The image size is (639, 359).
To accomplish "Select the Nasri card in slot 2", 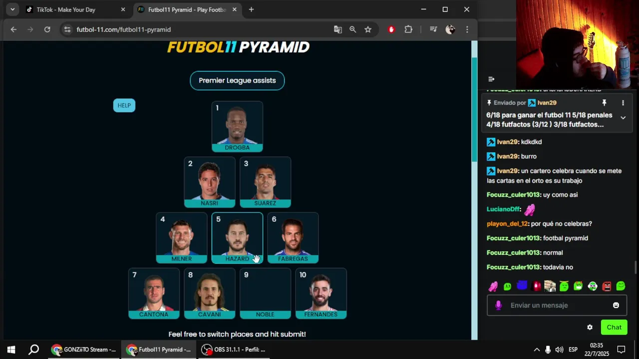I will [x=209, y=182].
